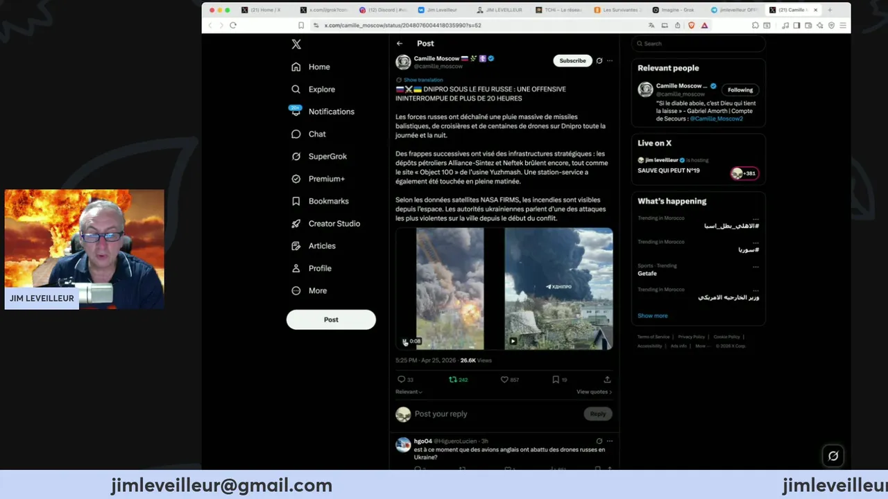Open the Getafe trending topic

coord(647,274)
